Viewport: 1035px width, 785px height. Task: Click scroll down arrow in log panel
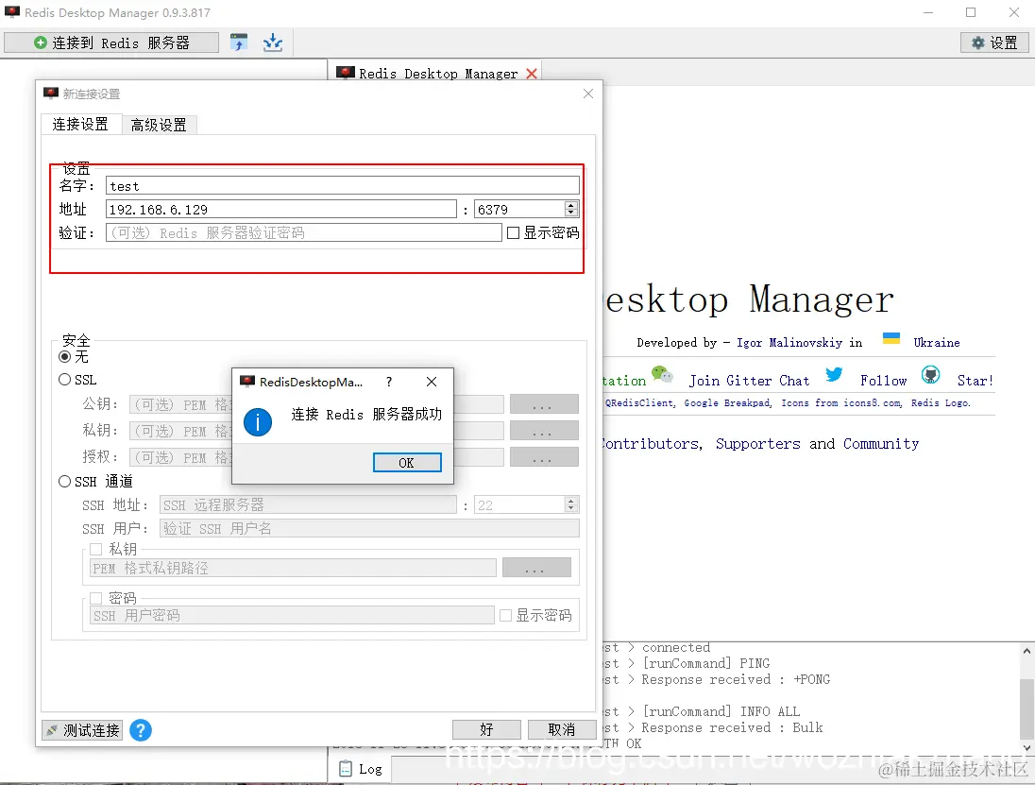(x=1027, y=748)
